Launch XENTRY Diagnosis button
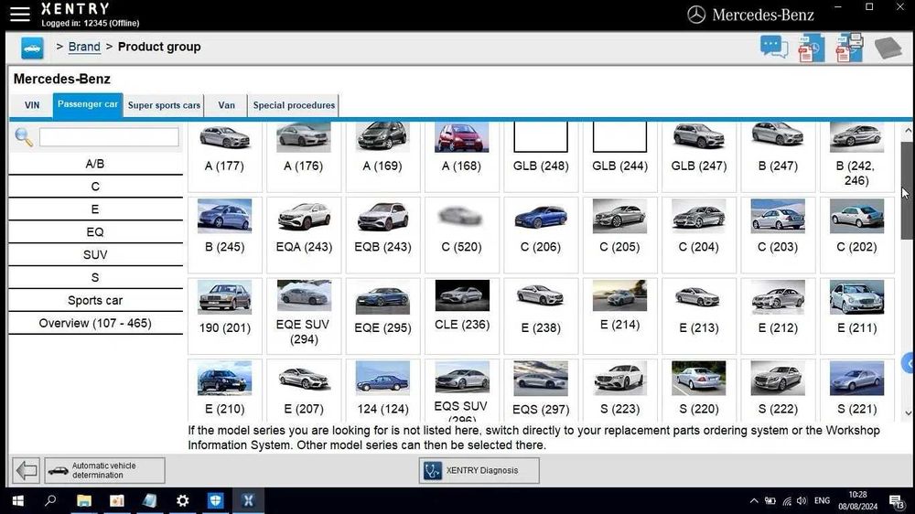Image resolution: width=915 pixels, height=514 pixels. [x=479, y=470]
